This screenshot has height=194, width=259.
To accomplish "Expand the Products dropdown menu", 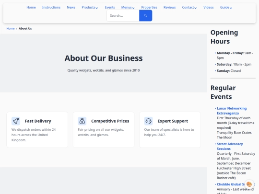I will tap(90, 7).
